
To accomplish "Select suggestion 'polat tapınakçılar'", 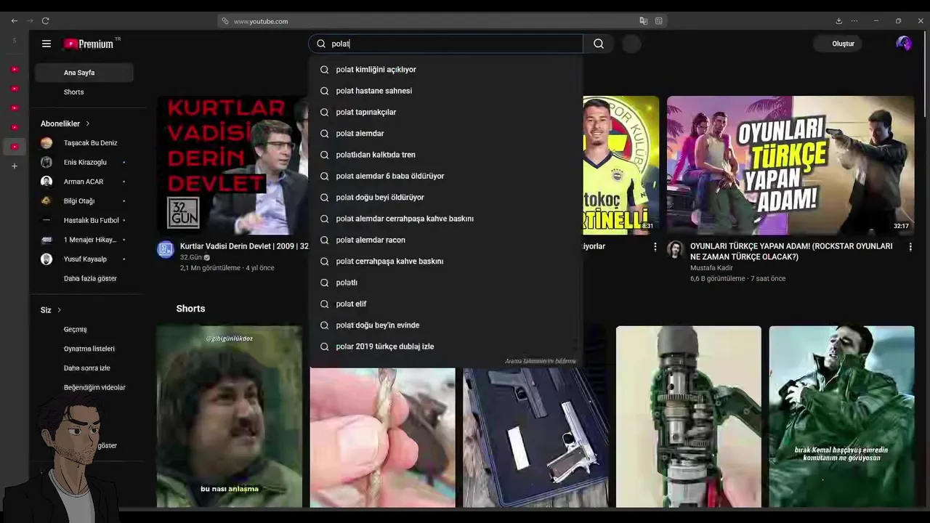I will [445, 113].
